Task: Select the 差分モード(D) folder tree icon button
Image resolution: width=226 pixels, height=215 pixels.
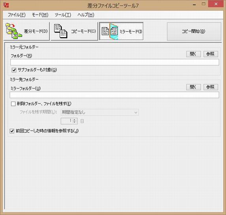Action: (x=26, y=31)
